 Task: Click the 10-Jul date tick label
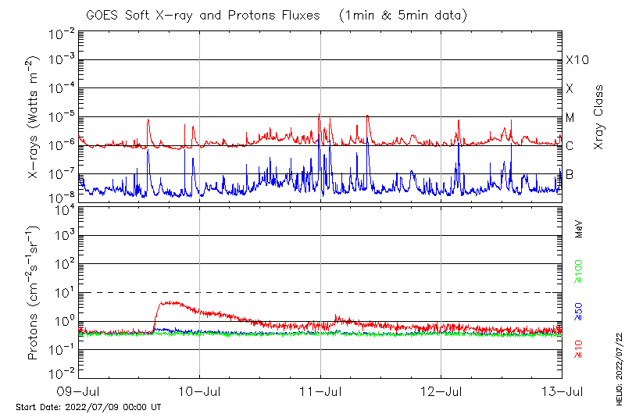200,391
